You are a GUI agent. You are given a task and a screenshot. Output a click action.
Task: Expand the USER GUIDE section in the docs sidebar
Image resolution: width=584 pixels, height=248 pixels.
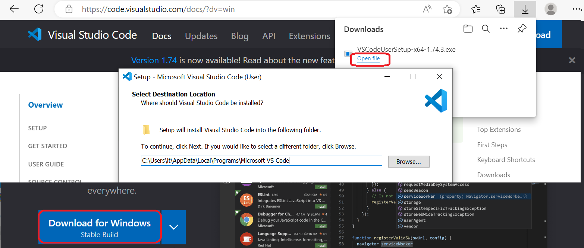click(46, 164)
